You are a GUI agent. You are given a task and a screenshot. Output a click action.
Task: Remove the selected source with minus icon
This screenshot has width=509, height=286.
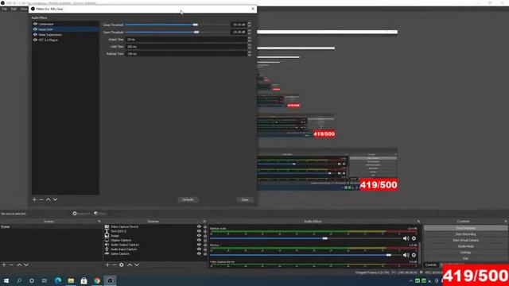click(x=115, y=265)
